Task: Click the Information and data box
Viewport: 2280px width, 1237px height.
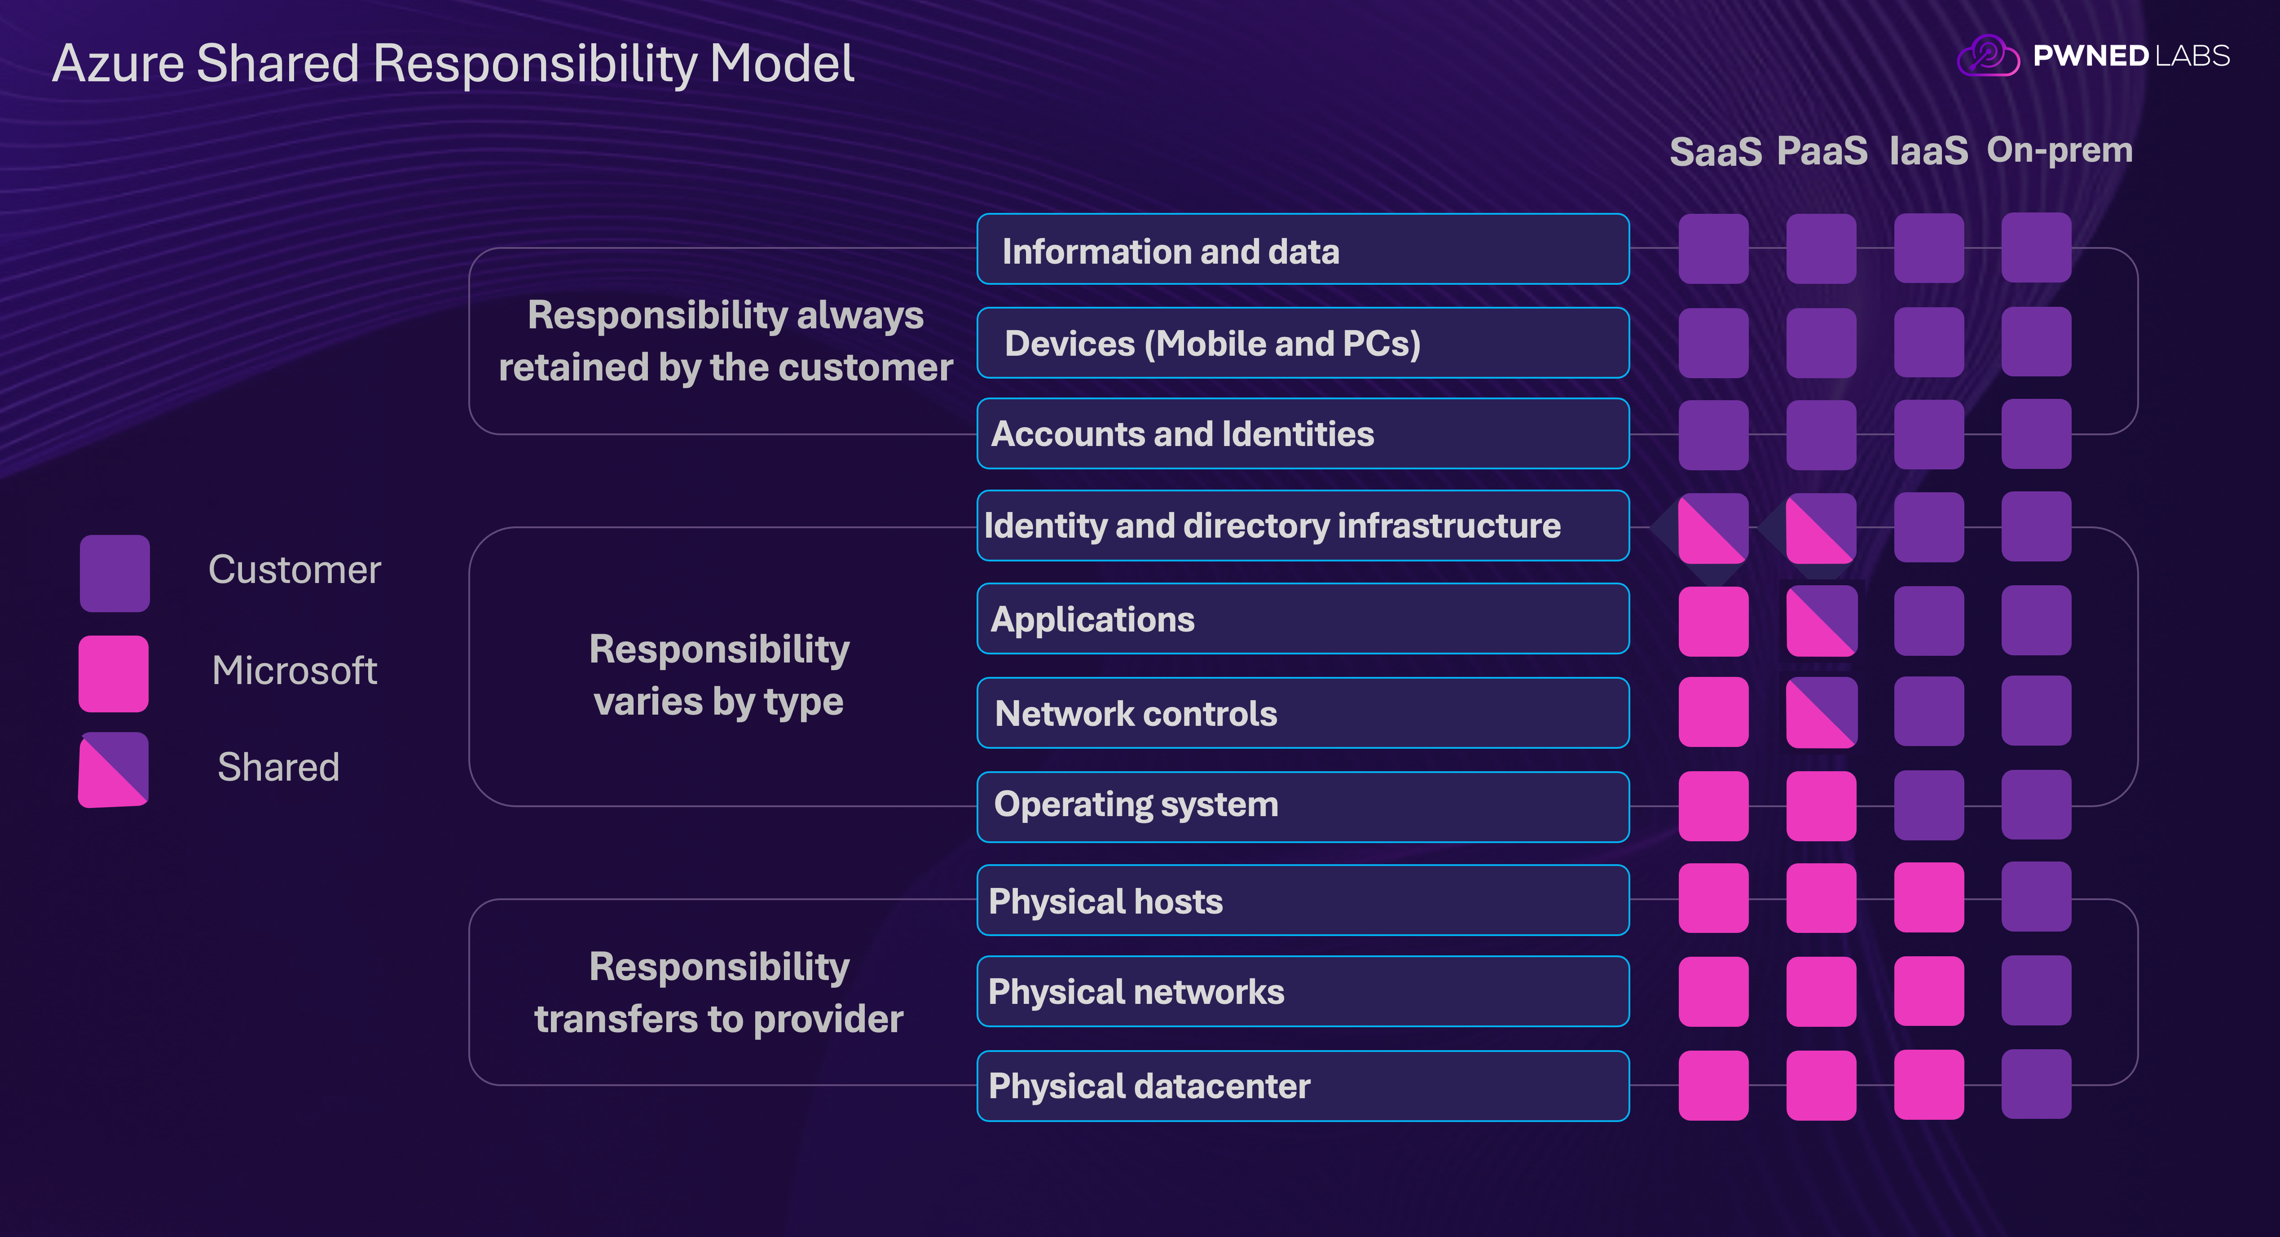Action: pos(1302,250)
